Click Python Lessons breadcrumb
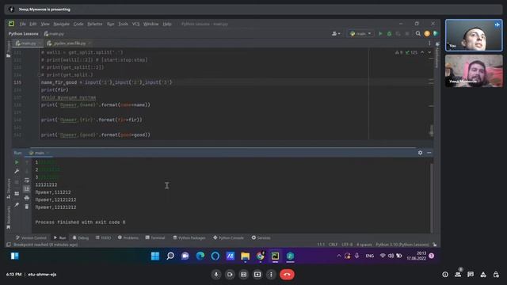This screenshot has height=285, width=507. click(23, 33)
